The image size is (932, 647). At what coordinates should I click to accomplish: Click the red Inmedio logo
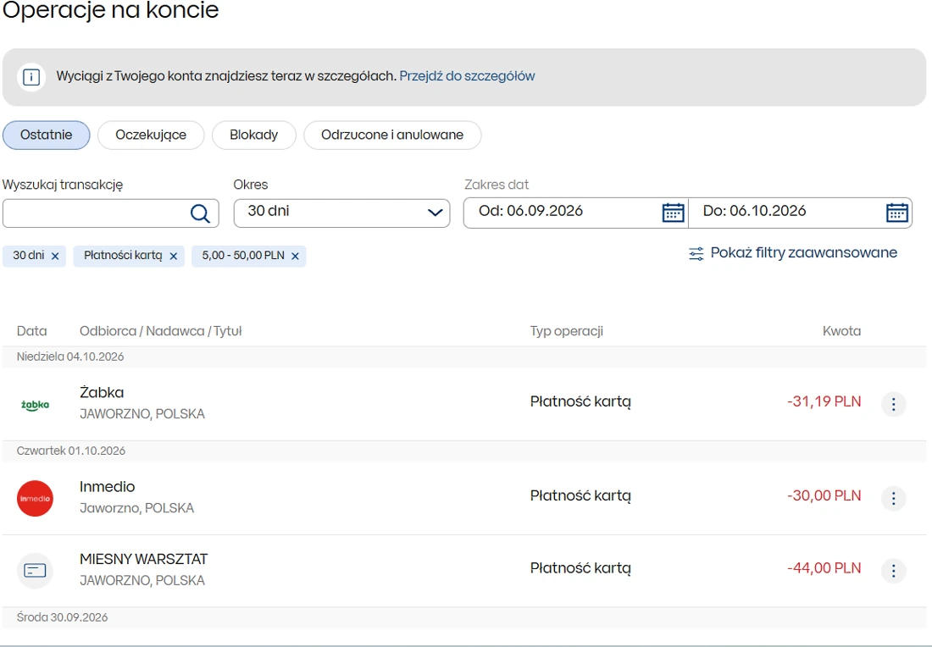pos(35,499)
